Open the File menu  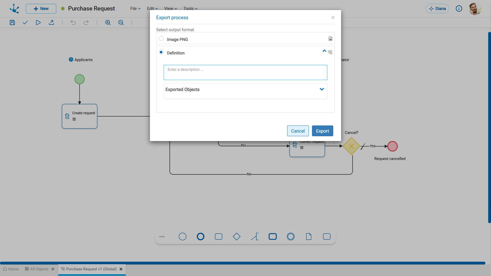pos(136,8)
